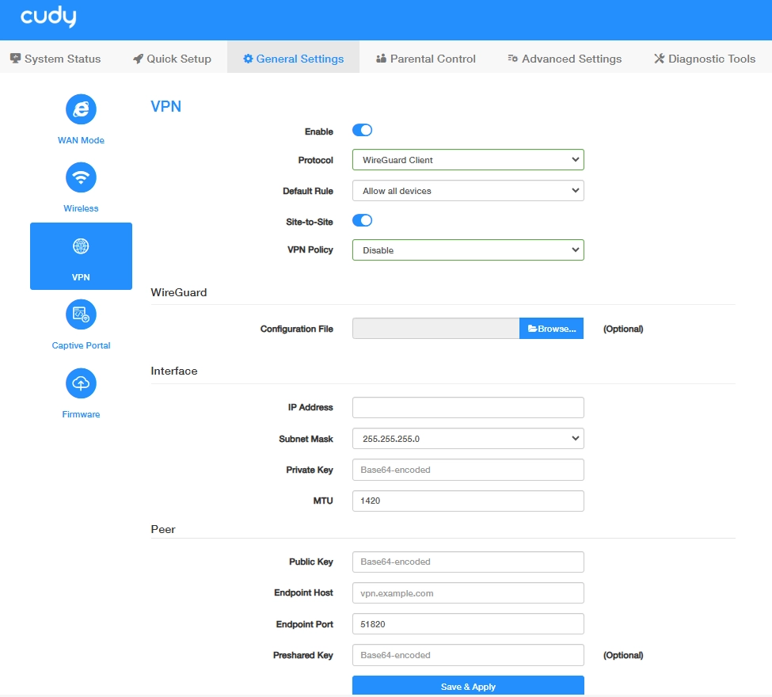This screenshot has height=697, width=772.
Task: Expand the Protocol dropdown showing WireGuard Client
Action: 468,159
